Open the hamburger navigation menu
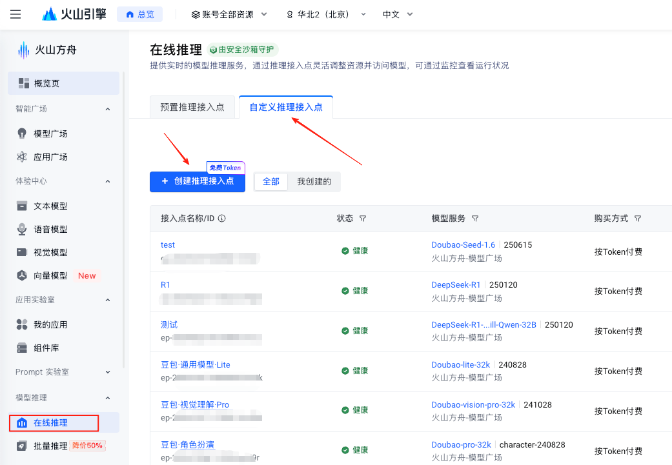 pos(15,14)
